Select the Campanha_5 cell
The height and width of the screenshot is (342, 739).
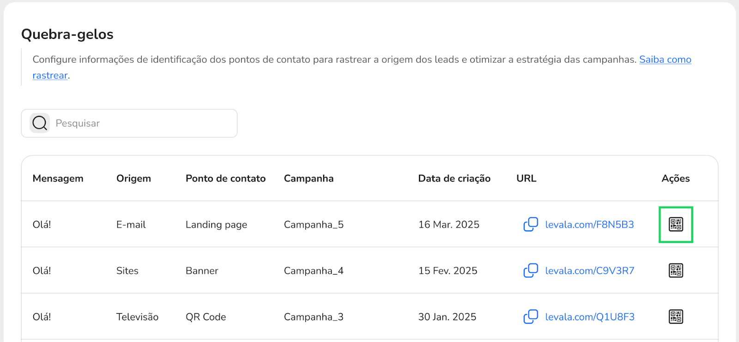point(314,224)
